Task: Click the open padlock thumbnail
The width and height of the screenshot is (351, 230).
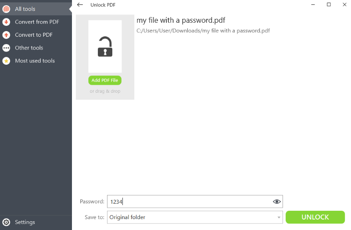Action: (105, 46)
